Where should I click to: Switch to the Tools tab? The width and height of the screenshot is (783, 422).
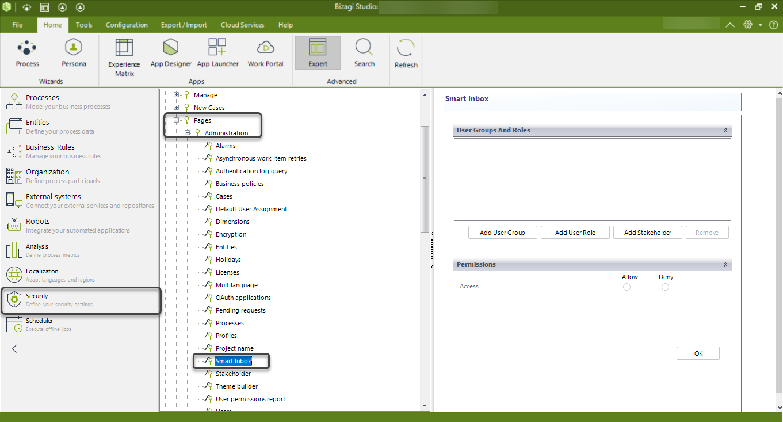84,25
